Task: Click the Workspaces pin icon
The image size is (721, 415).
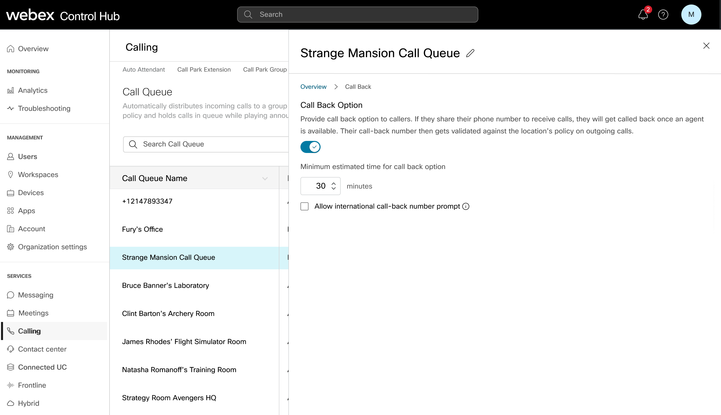Action: click(11, 175)
